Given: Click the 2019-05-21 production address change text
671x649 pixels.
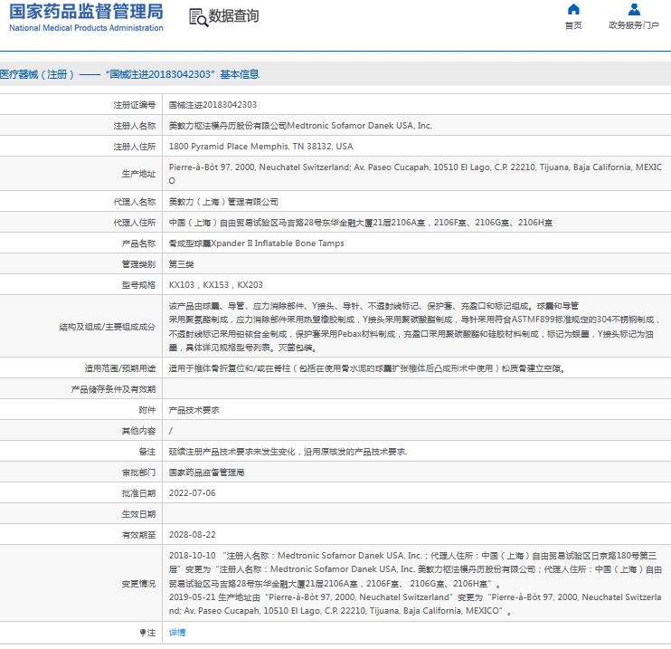Looking at the screenshot, I should 415,604.
